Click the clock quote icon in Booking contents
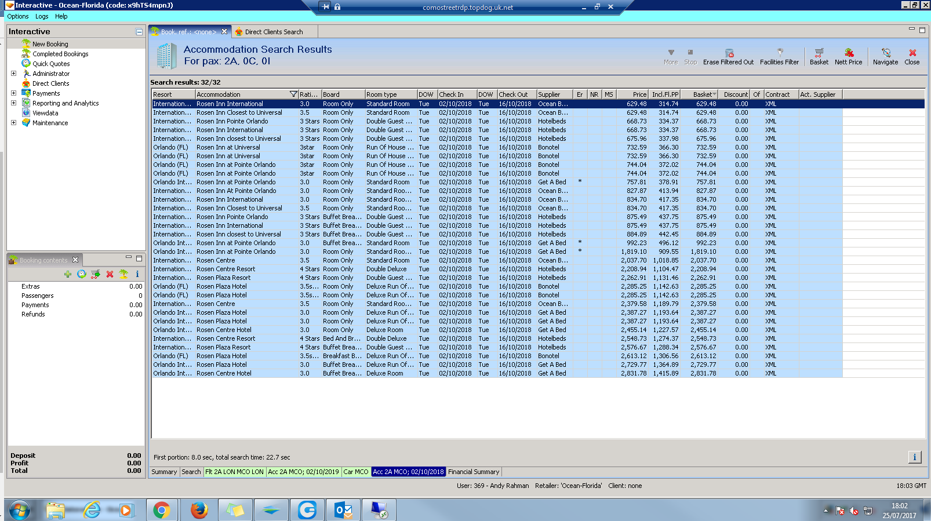Screen dimensions: 931x521 (82, 274)
